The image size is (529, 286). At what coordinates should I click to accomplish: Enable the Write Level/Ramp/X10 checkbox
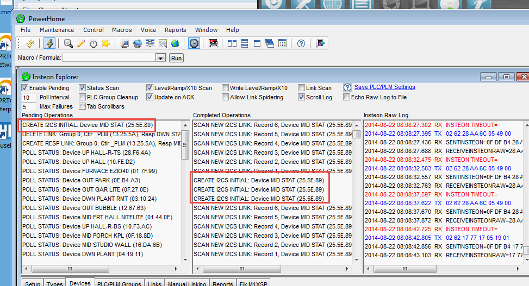[226, 88]
